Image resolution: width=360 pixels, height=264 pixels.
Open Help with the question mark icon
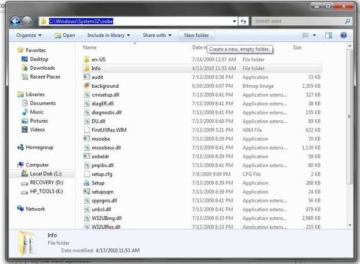(344, 35)
